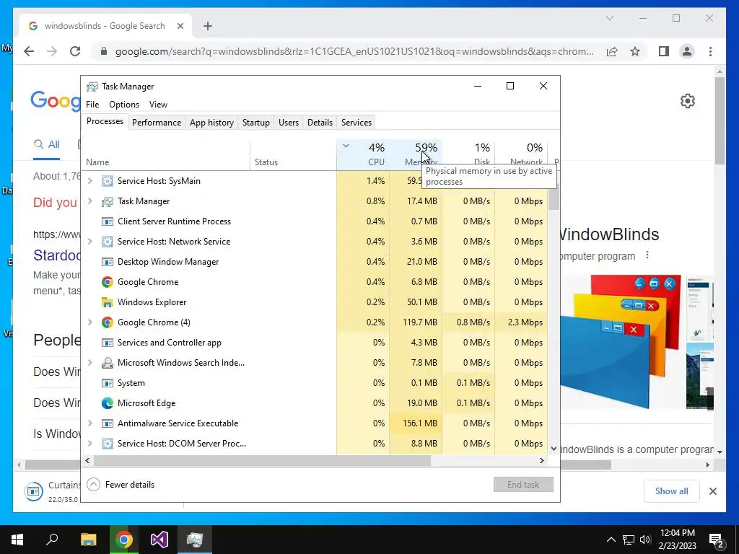Click the Windows Explorer folder icon
The height and width of the screenshot is (554, 739).
tap(108, 302)
